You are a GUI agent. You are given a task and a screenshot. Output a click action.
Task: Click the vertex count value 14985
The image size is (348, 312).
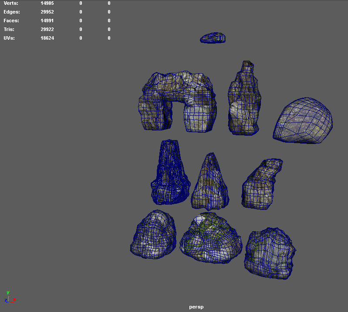[47, 3]
